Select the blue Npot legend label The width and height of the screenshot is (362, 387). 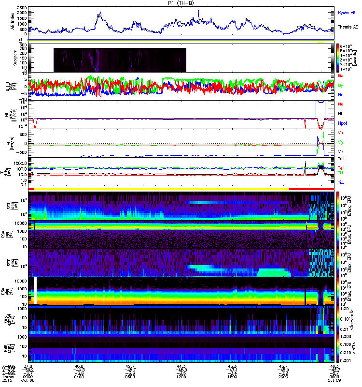click(x=343, y=123)
